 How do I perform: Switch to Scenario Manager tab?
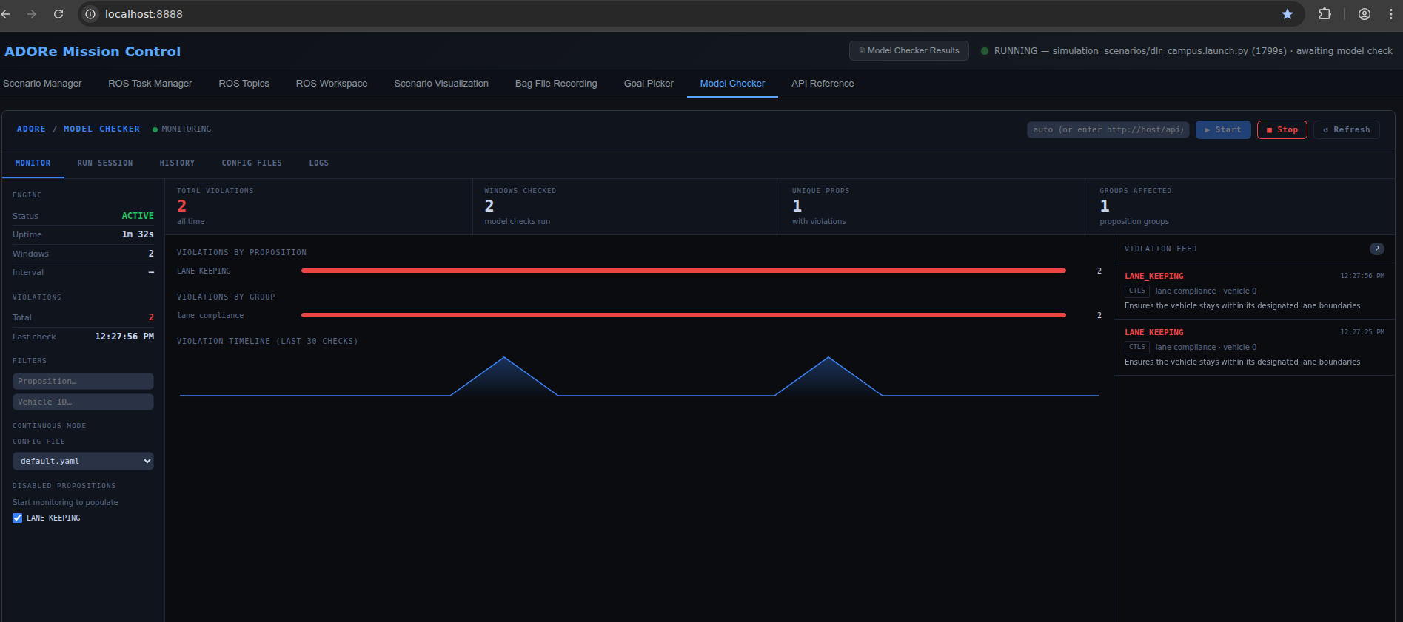42,84
